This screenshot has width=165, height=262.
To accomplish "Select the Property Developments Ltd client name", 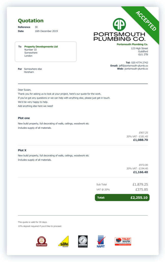I will pos(41,47).
